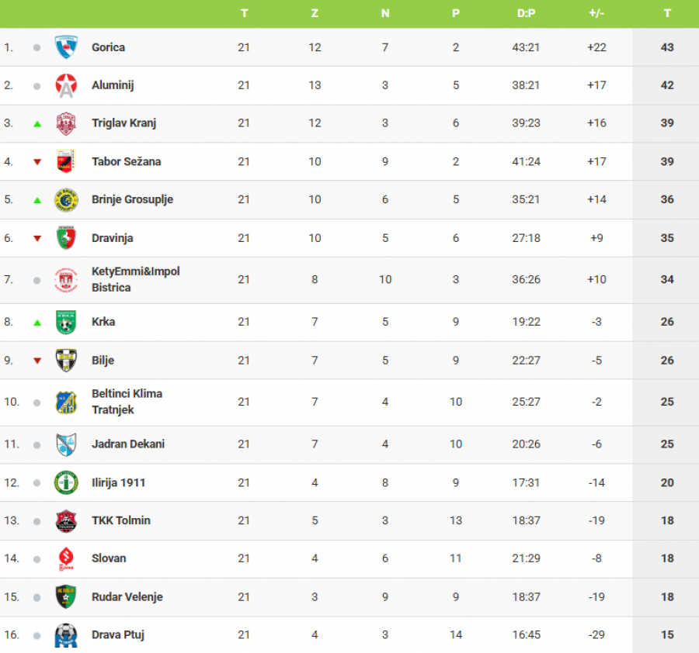Open the Rudar Velenje team link
This screenshot has width=699, height=653.
[127, 597]
